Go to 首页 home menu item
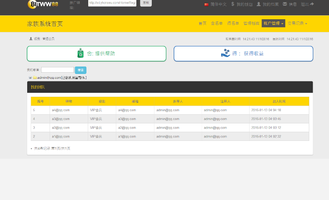The image size is (329, 200). point(203,23)
